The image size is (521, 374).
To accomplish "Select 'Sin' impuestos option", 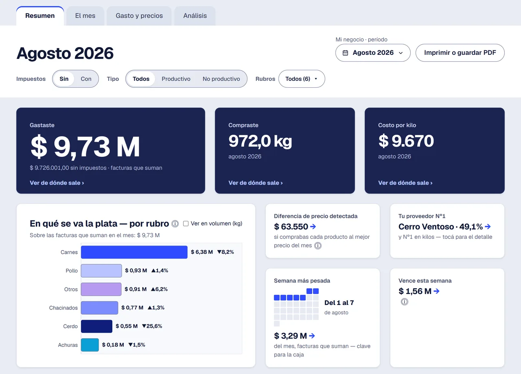I will (x=64, y=79).
